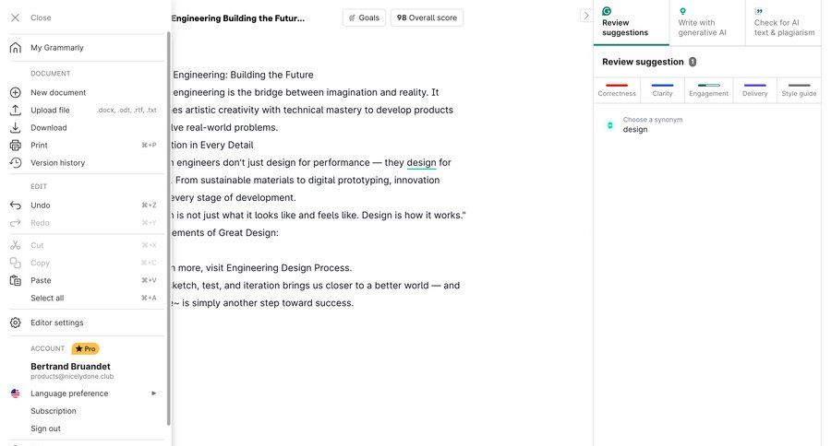Click the Redo arrow icon
The image size is (831, 446).
coord(16,223)
